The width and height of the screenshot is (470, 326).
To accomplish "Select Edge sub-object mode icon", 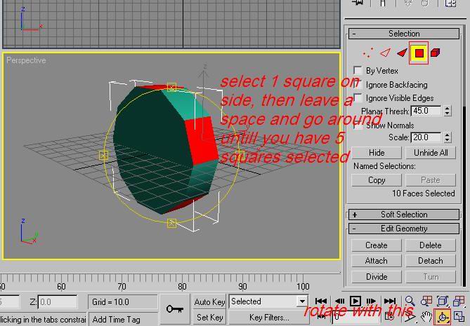I will [384, 53].
